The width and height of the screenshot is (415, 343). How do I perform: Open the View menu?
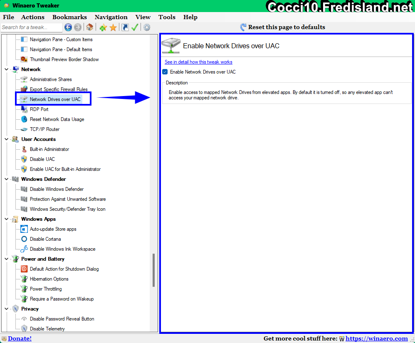(x=143, y=17)
